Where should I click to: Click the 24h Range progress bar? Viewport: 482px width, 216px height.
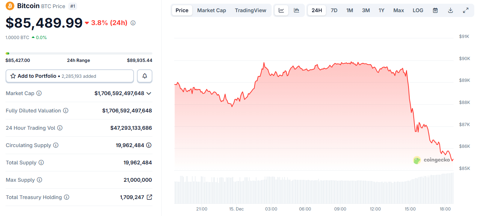tap(78, 53)
